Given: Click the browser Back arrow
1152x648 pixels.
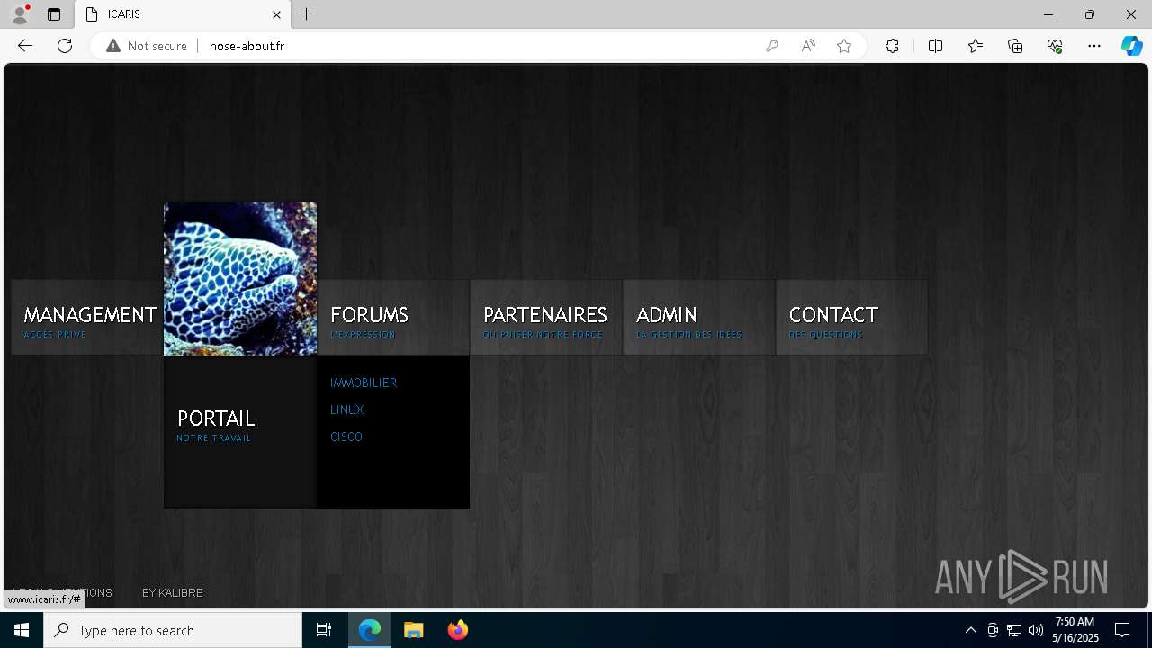Looking at the screenshot, I should [x=25, y=46].
